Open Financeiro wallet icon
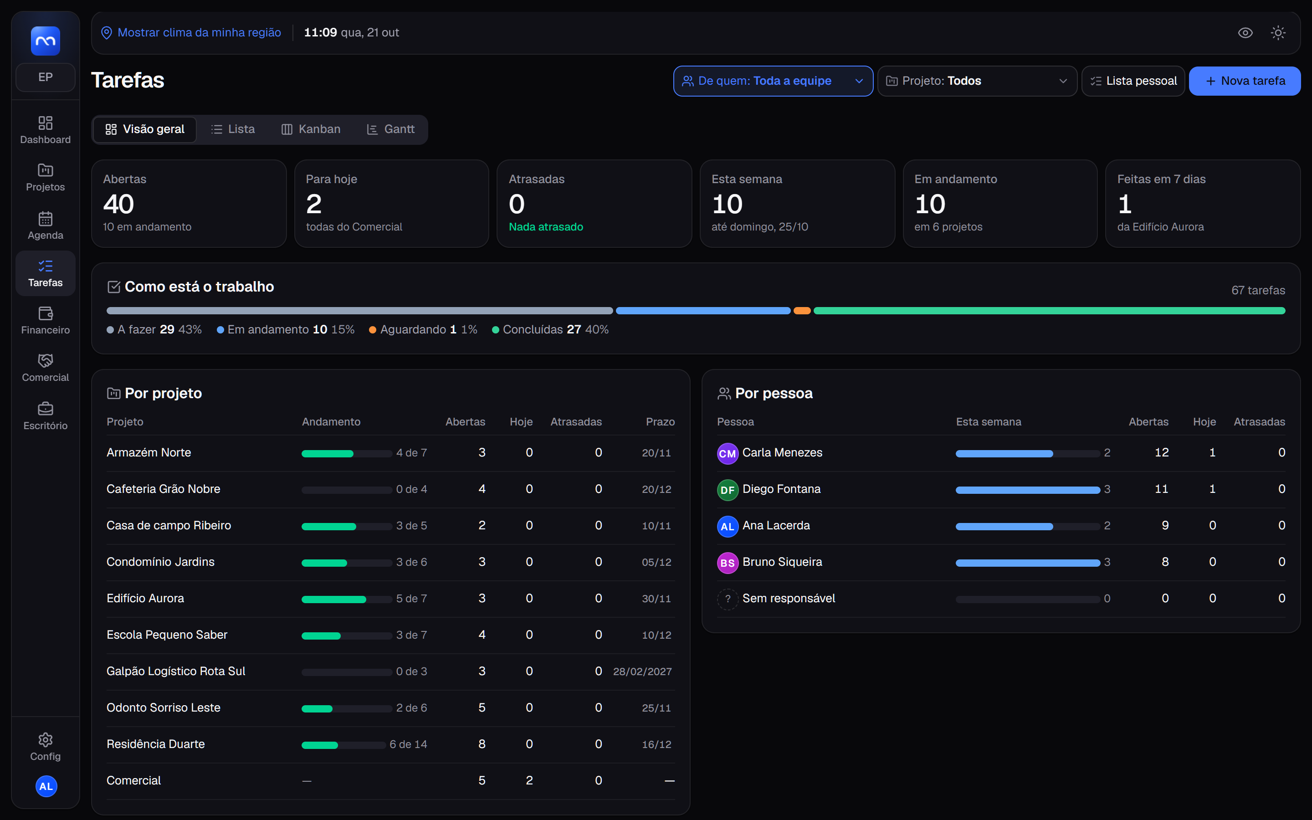Viewport: 1312px width, 820px height. point(46,313)
